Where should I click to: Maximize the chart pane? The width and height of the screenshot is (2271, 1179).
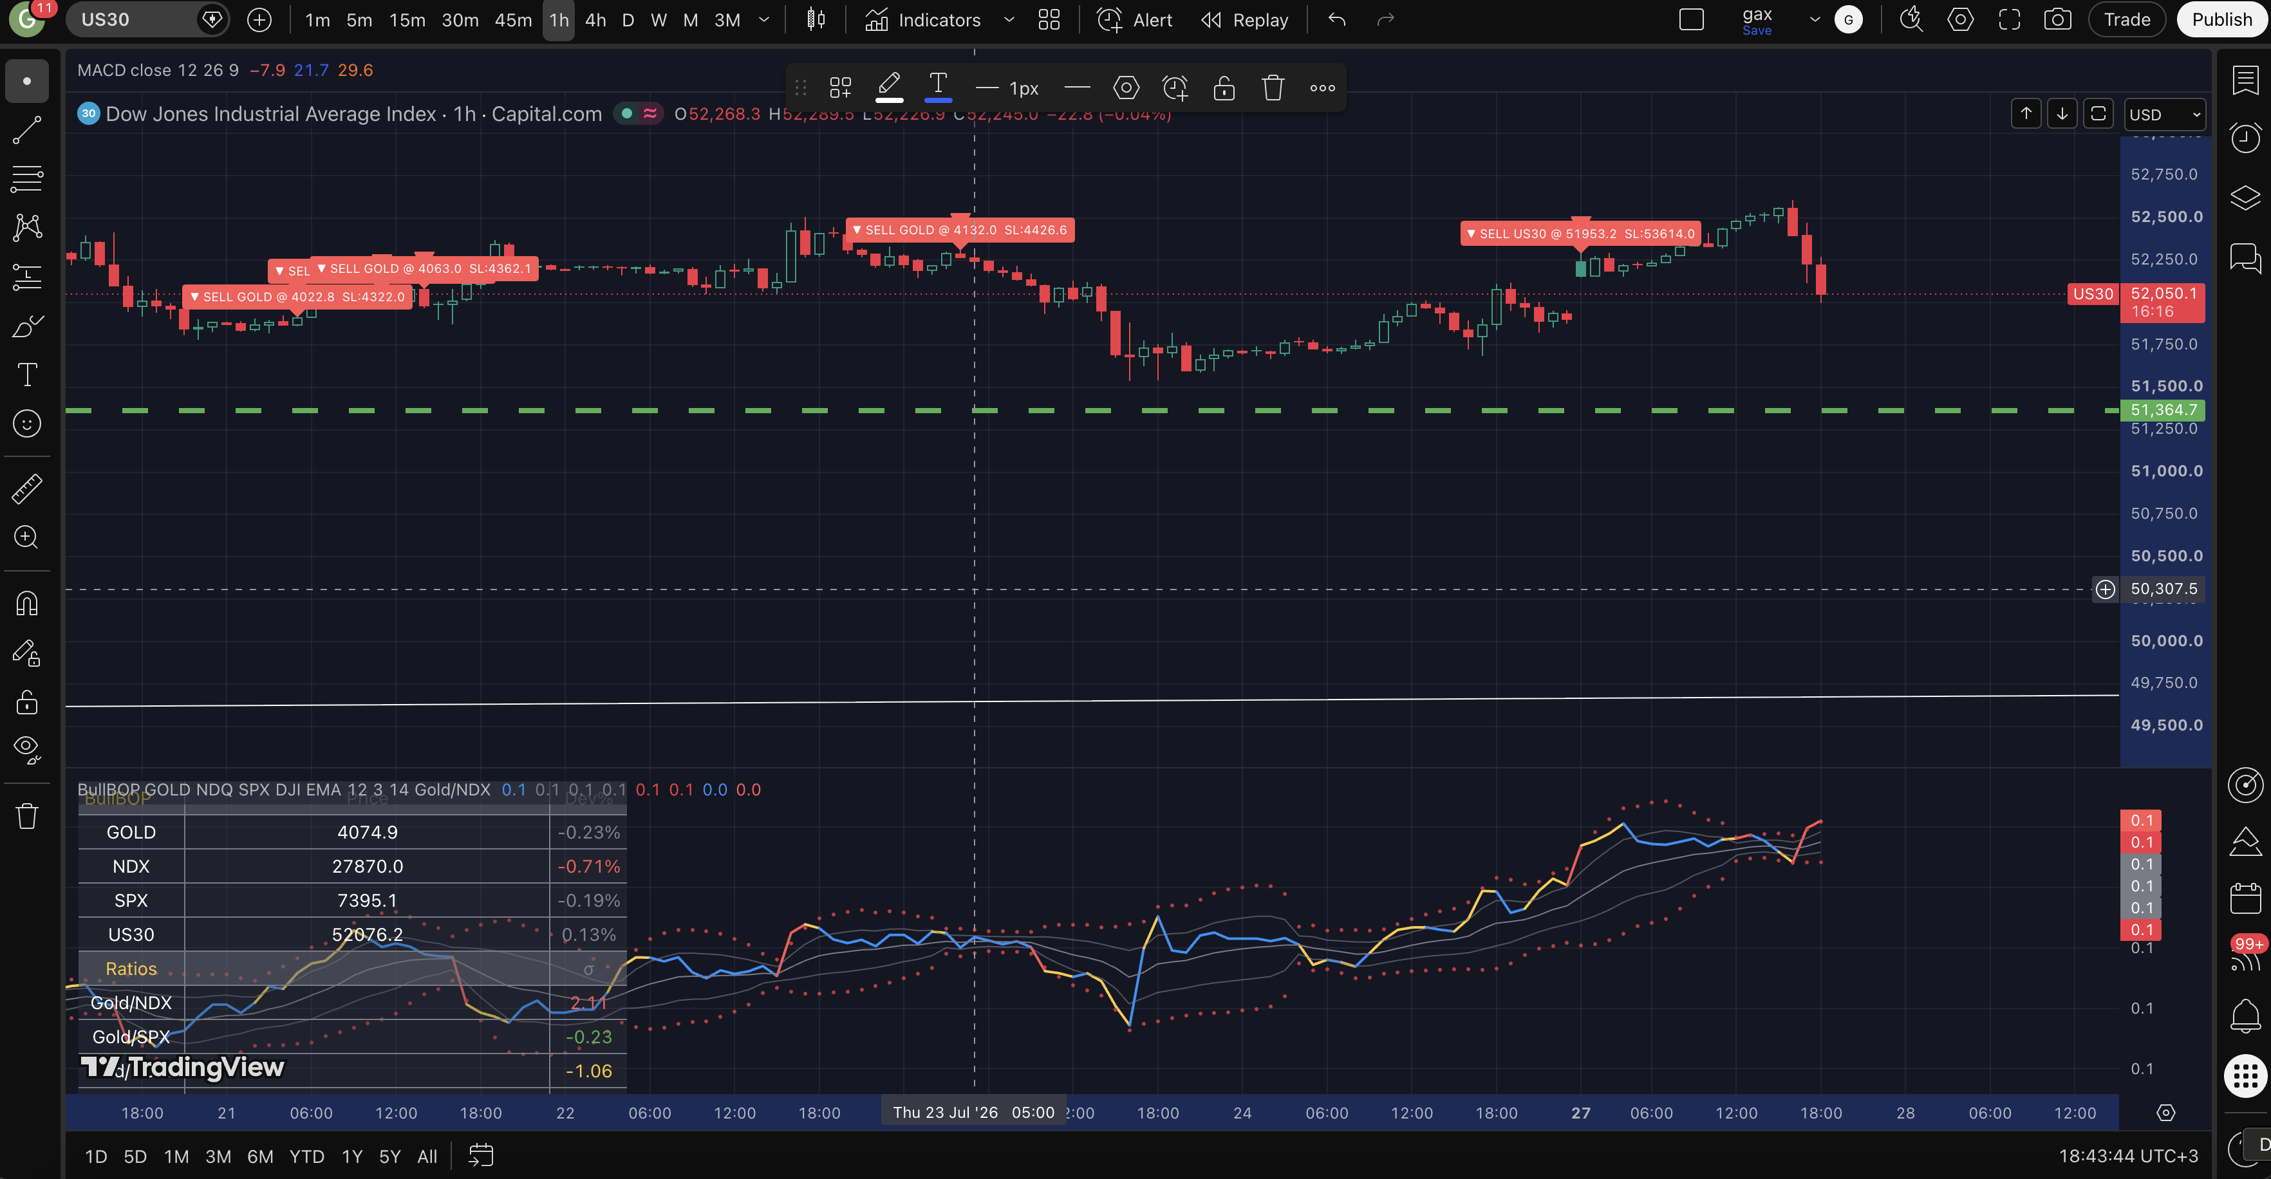pyautogui.click(x=2098, y=114)
